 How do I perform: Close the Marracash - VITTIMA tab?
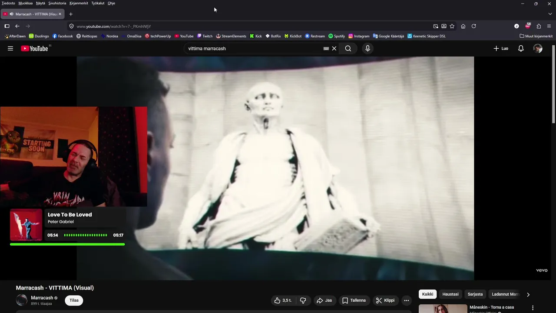60,14
